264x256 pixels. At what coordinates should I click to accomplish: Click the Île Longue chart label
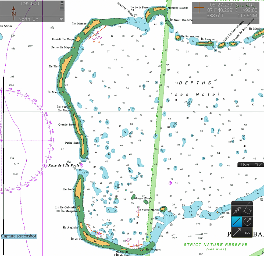(x=208, y=39)
